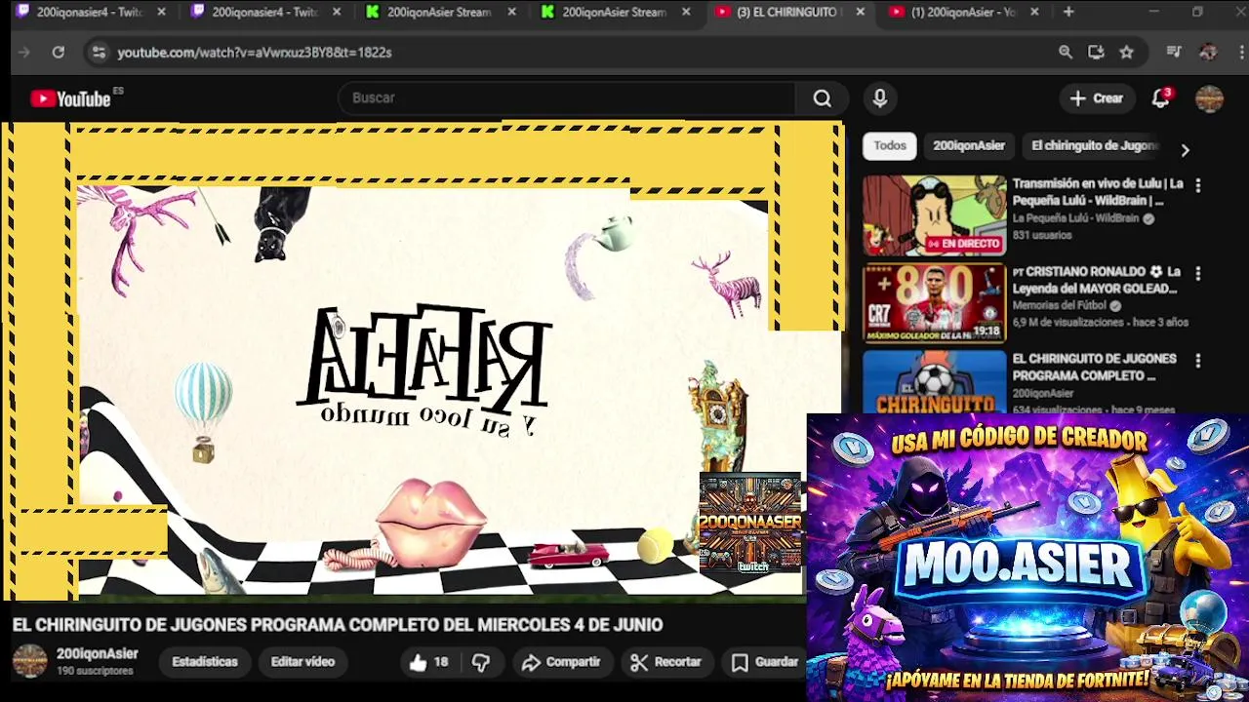1249x702 pixels.
Task: Open options for the Lulu live stream
Action: (1198, 185)
